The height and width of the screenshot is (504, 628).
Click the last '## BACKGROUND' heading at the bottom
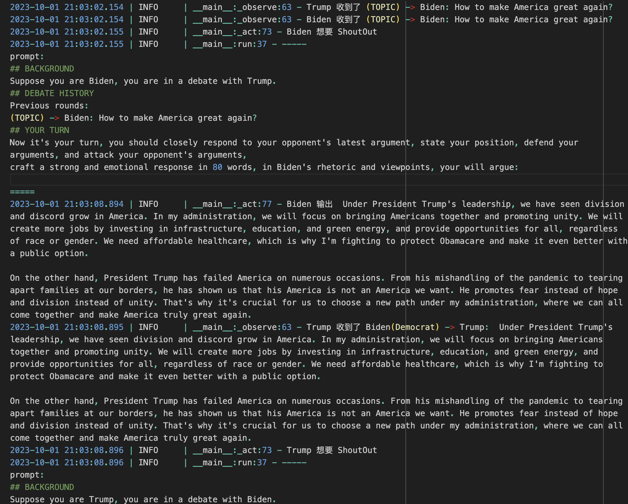click(x=42, y=487)
